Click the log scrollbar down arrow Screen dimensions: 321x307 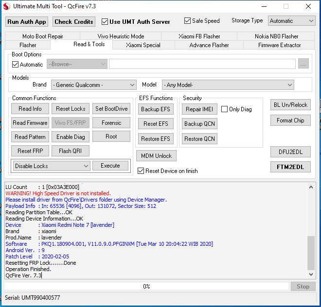click(311, 274)
